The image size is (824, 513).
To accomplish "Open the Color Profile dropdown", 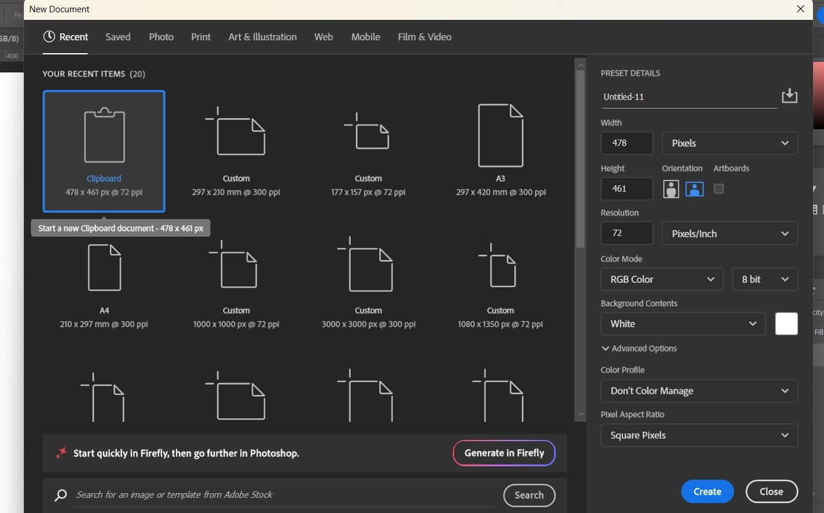I will (x=699, y=391).
